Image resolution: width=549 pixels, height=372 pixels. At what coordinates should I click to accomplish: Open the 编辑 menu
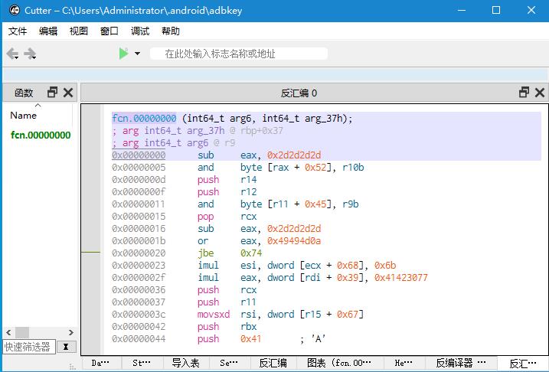(x=48, y=31)
